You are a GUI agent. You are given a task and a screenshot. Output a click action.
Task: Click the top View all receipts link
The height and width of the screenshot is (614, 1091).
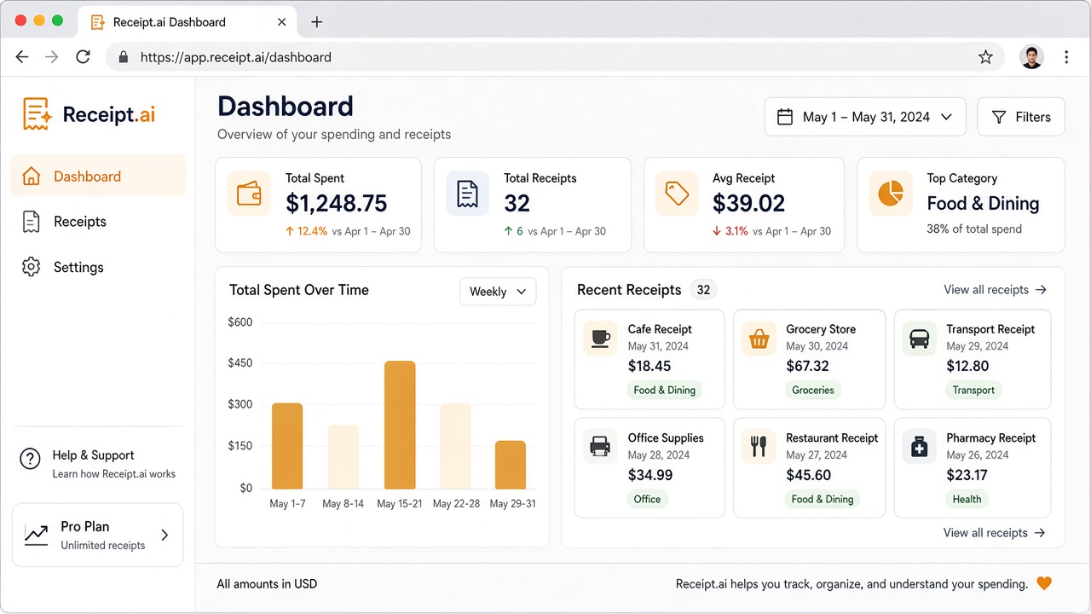pyautogui.click(x=995, y=290)
